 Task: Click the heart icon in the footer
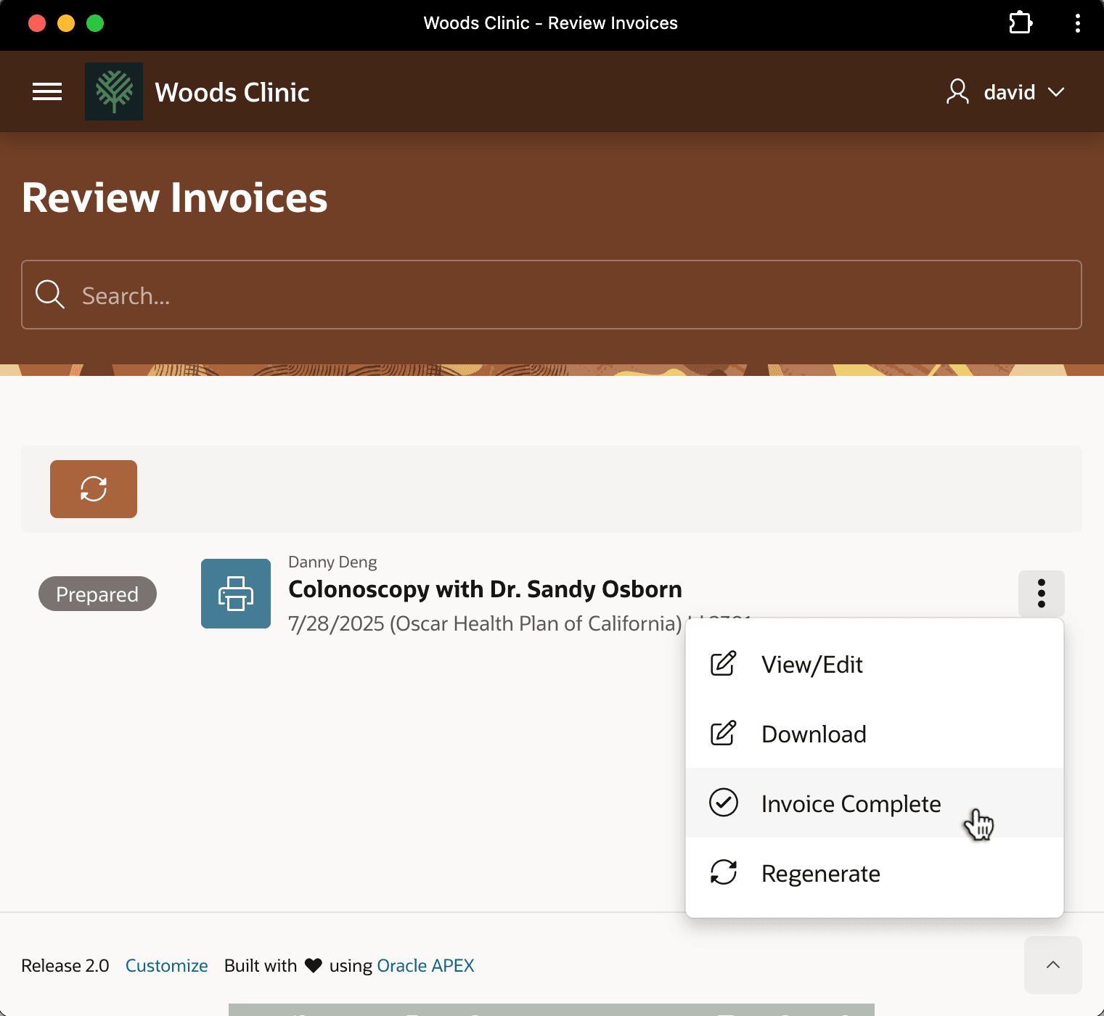point(314,966)
